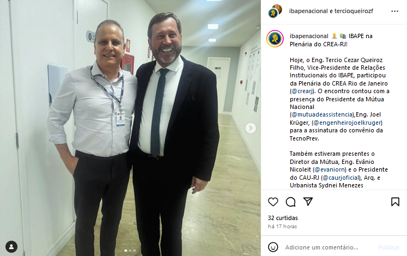The image size is (407, 256).
Task: Save post with bookmark icon
Action: [395, 202]
